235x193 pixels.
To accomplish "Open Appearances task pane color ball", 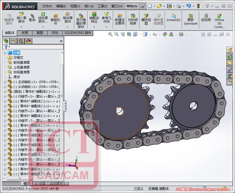I will pyautogui.click(x=230, y=76).
